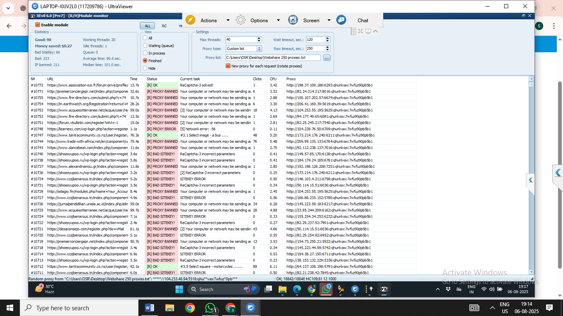Viewport: 563px width, 316px height.
Task: Open WhatsApp on the remote taskbar
Action: tap(326, 289)
